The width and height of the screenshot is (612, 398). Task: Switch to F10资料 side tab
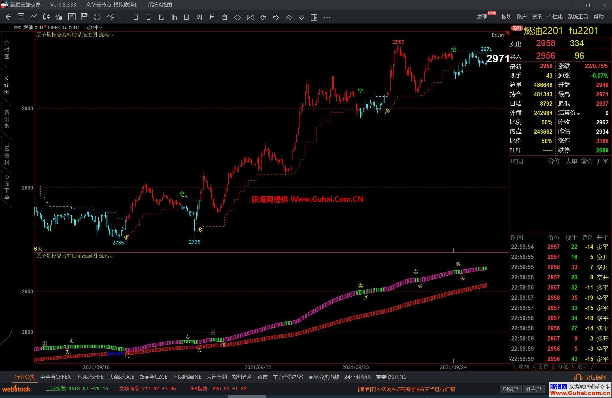7,154
